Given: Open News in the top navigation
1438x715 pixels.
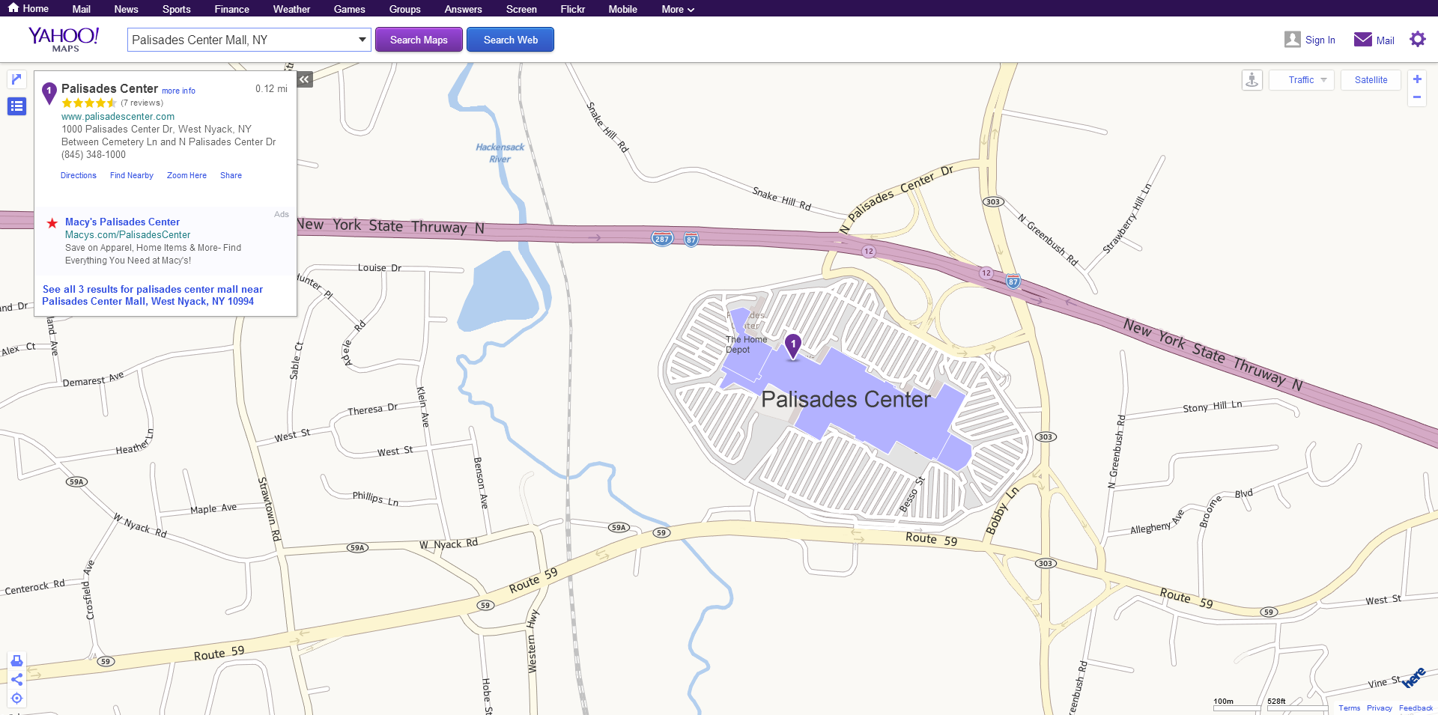Looking at the screenshot, I should click(126, 9).
